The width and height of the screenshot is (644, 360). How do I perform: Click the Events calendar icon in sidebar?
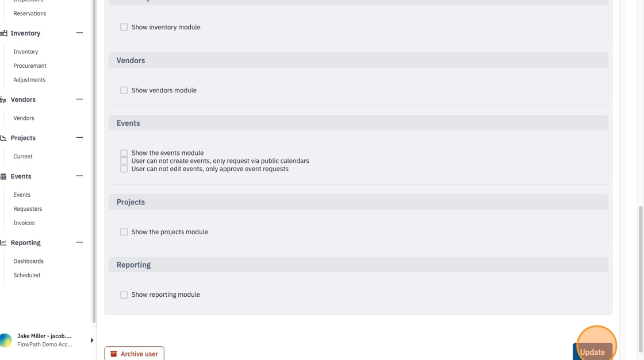point(3,176)
